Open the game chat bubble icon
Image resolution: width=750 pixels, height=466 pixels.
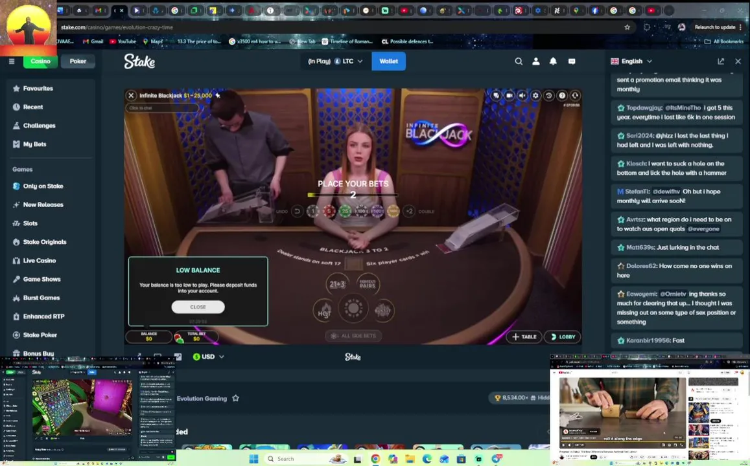coord(496,96)
